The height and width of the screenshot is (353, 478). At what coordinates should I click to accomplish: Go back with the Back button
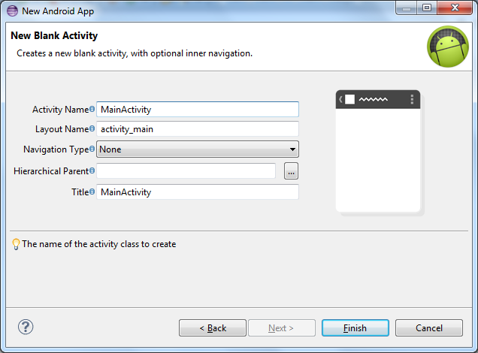(213, 328)
